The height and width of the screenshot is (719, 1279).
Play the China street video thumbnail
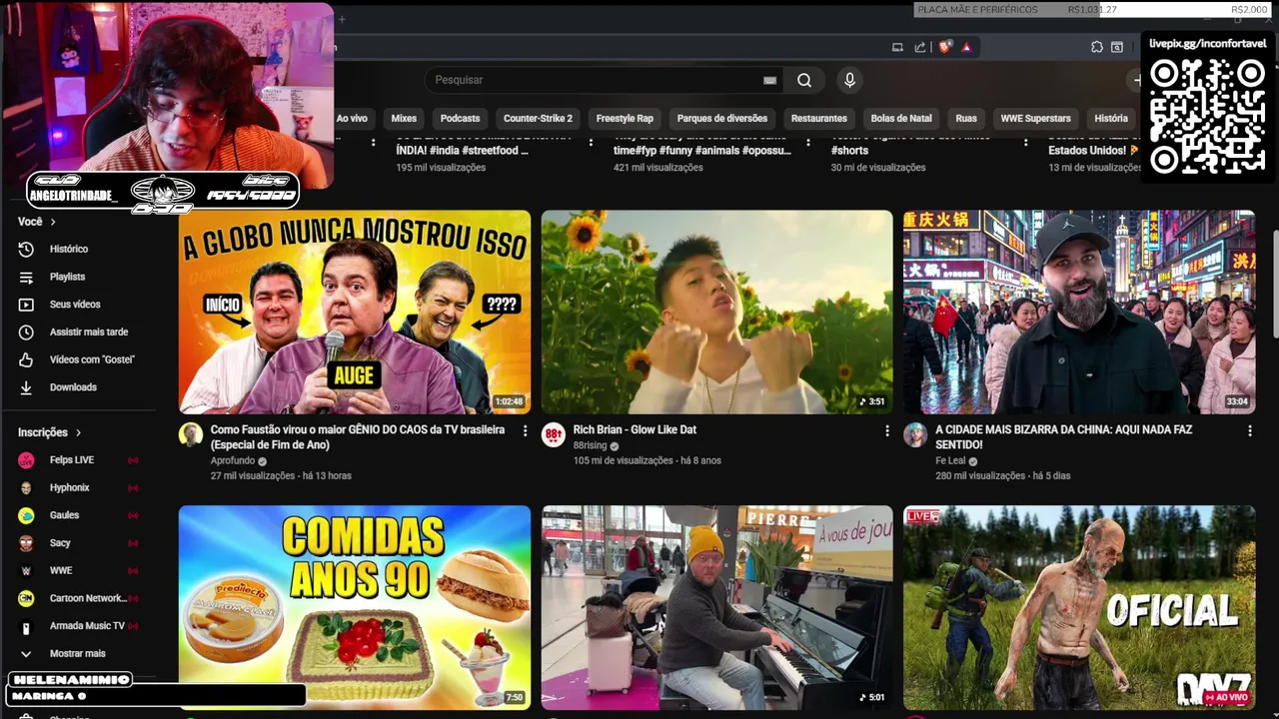tap(1079, 312)
